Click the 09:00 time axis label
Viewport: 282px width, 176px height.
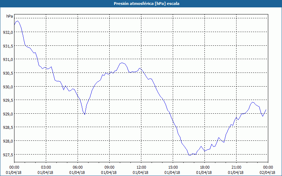tap(109, 168)
